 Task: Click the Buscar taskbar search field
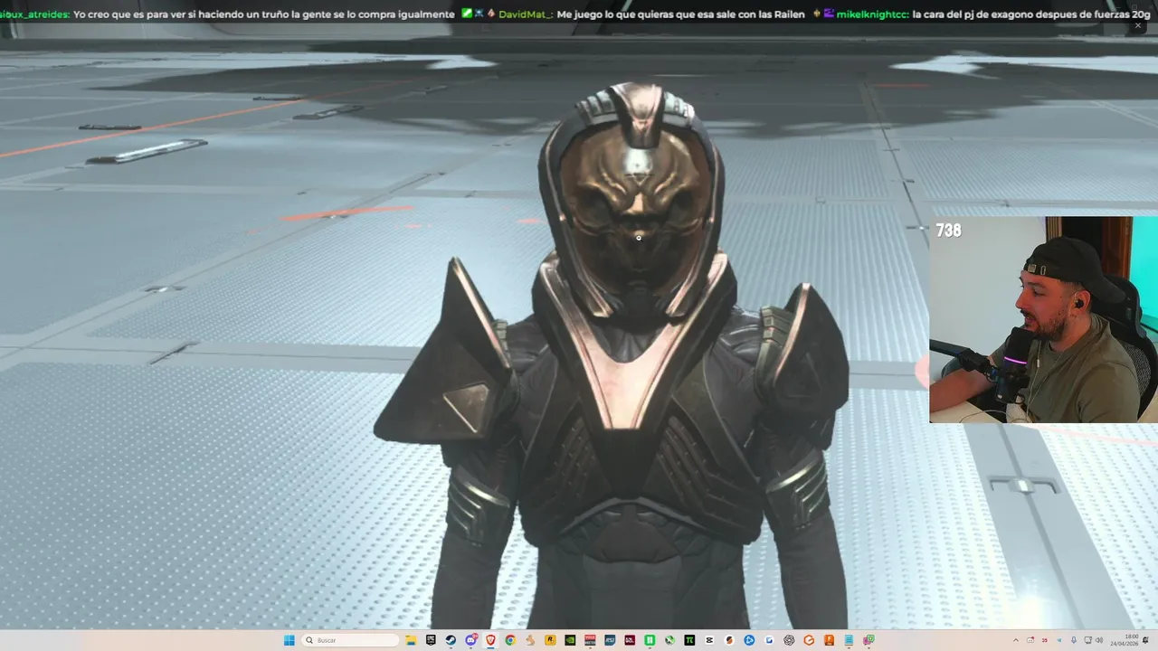(351, 640)
